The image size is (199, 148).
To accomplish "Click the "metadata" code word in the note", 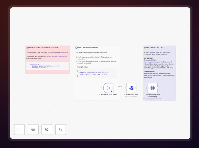I will (159, 76).
